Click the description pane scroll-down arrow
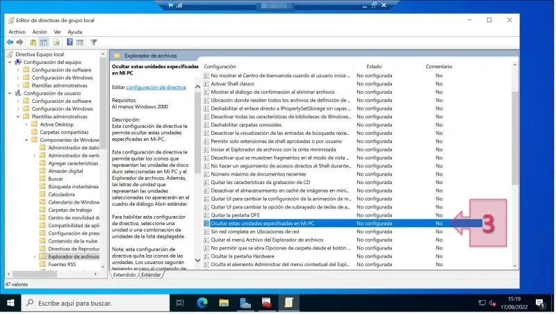 coord(197,261)
